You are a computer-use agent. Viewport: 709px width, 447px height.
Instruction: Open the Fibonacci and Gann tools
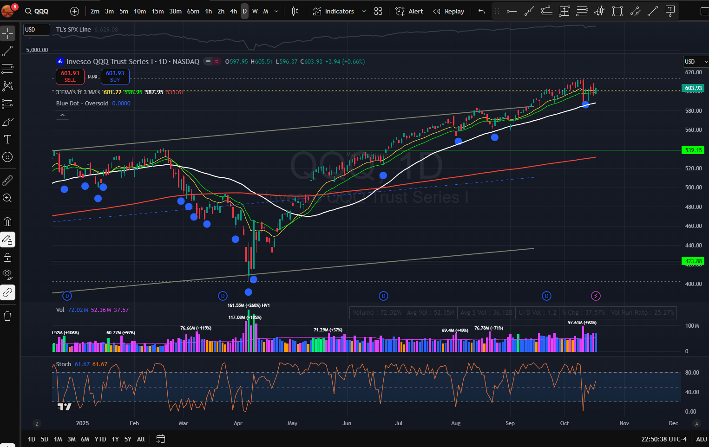[x=7, y=69]
